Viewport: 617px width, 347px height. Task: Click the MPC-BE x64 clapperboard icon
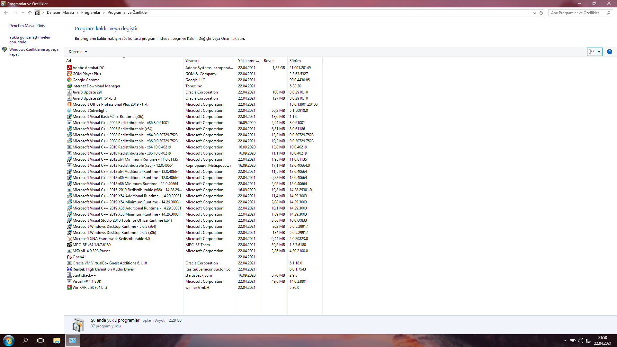(69, 245)
